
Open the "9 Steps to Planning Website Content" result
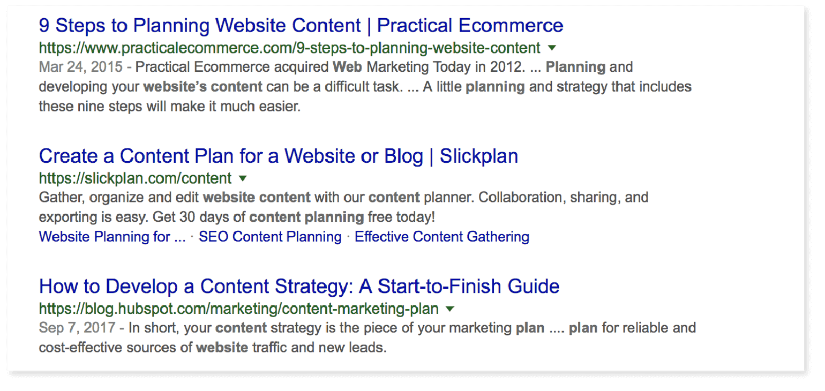[x=300, y=25]
